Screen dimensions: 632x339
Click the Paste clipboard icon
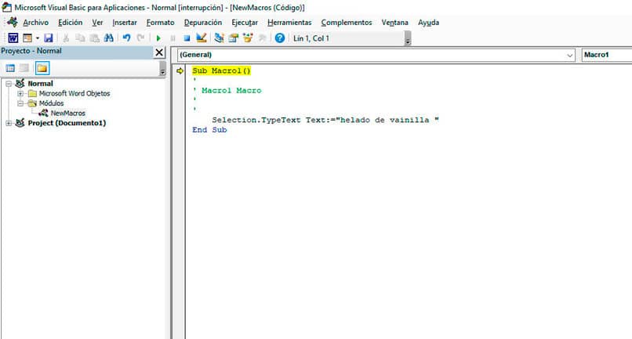pos(94,38)
